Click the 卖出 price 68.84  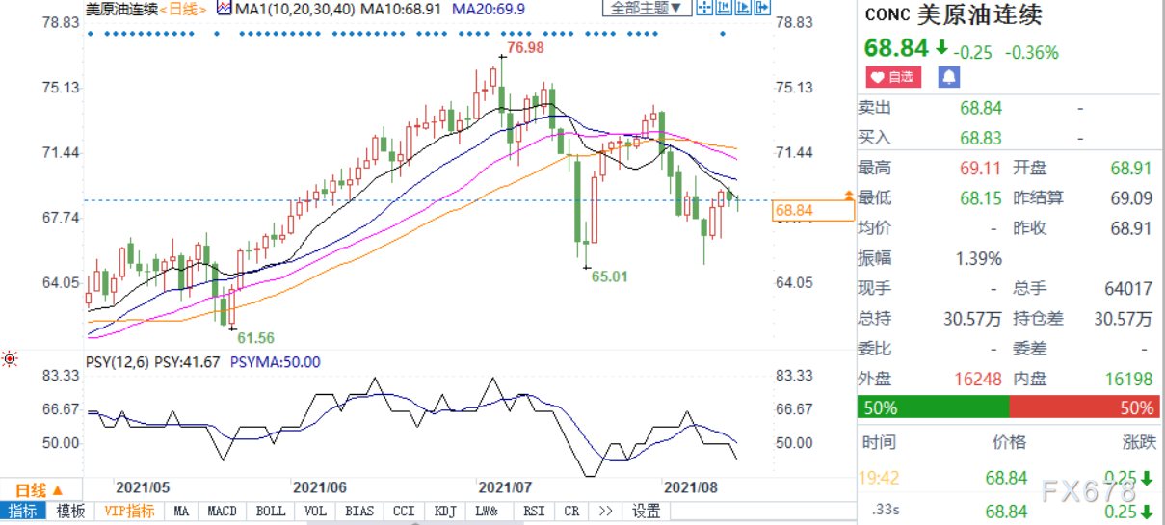tap(981, 108)
